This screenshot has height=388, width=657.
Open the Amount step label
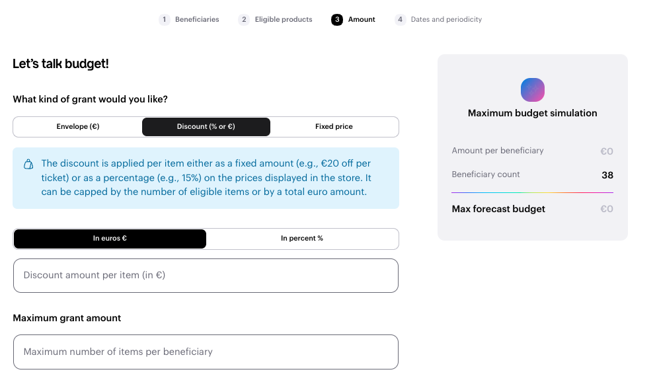362,20
